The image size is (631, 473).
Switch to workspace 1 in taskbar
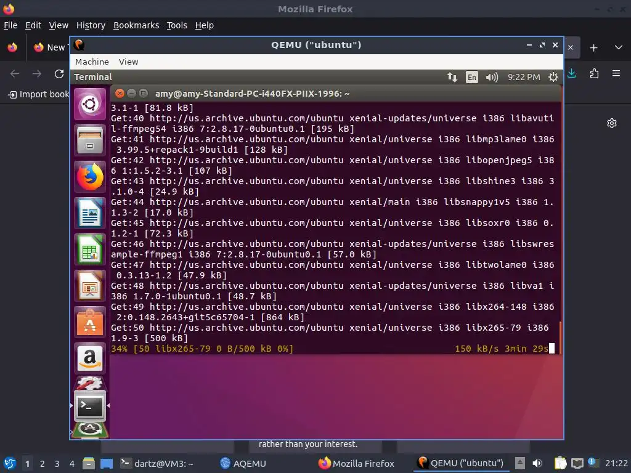point(27,464)
